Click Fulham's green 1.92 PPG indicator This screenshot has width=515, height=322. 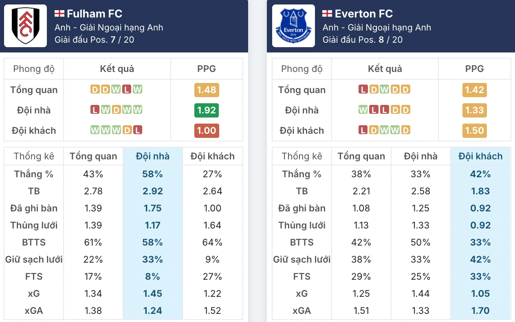click(206, 110)
